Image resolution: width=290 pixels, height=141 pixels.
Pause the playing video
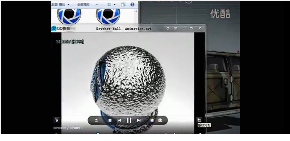pos(129,120)
